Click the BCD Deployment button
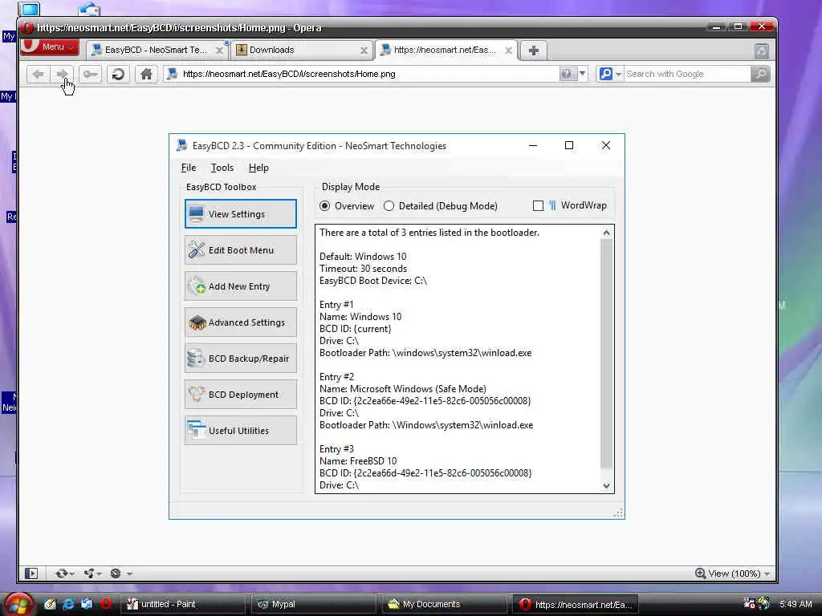 coord(241,395)
